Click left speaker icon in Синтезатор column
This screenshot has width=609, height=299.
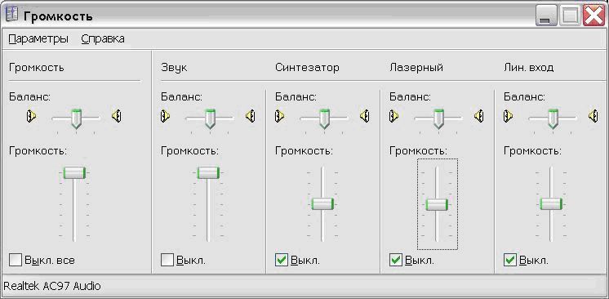coord(280,116)
